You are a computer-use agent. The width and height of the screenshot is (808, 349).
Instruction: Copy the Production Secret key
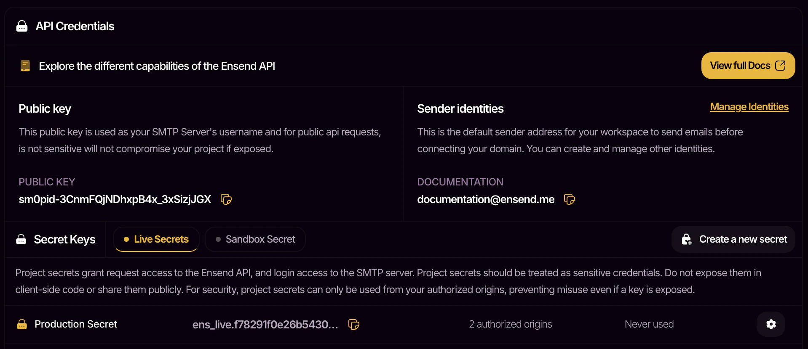(354, 325)
